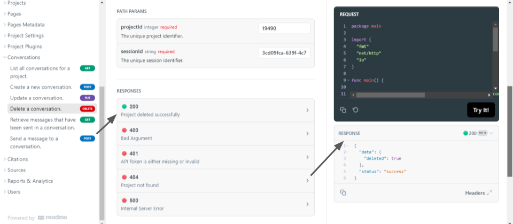Open Create a new conversation page
Image resolution: width=513 pixels, height=224 pixels.
(41, 87)
